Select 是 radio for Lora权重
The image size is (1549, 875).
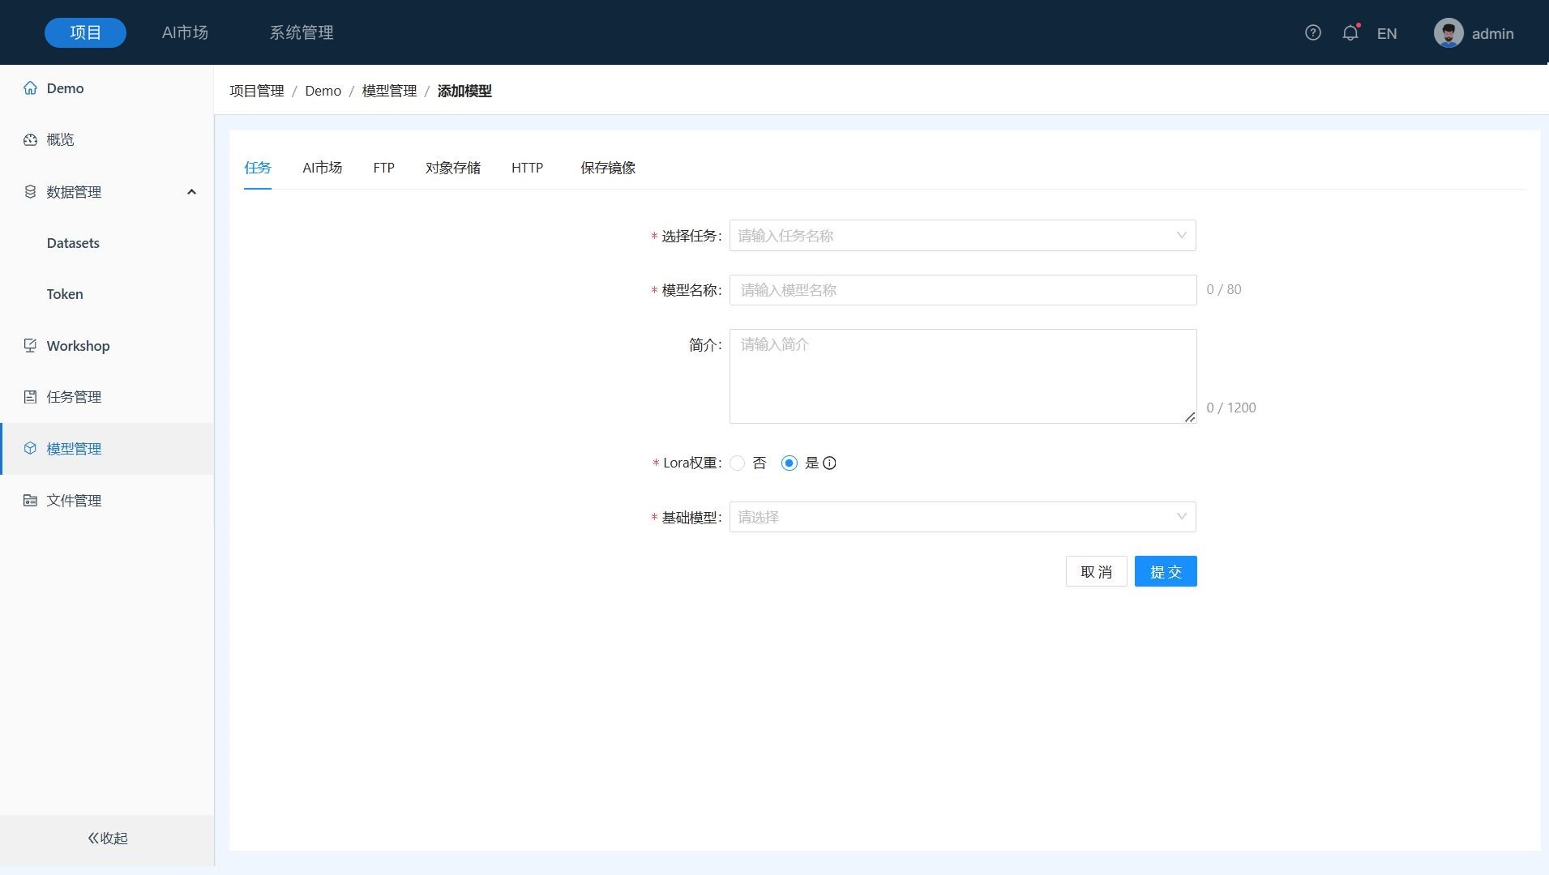point(789,463)
